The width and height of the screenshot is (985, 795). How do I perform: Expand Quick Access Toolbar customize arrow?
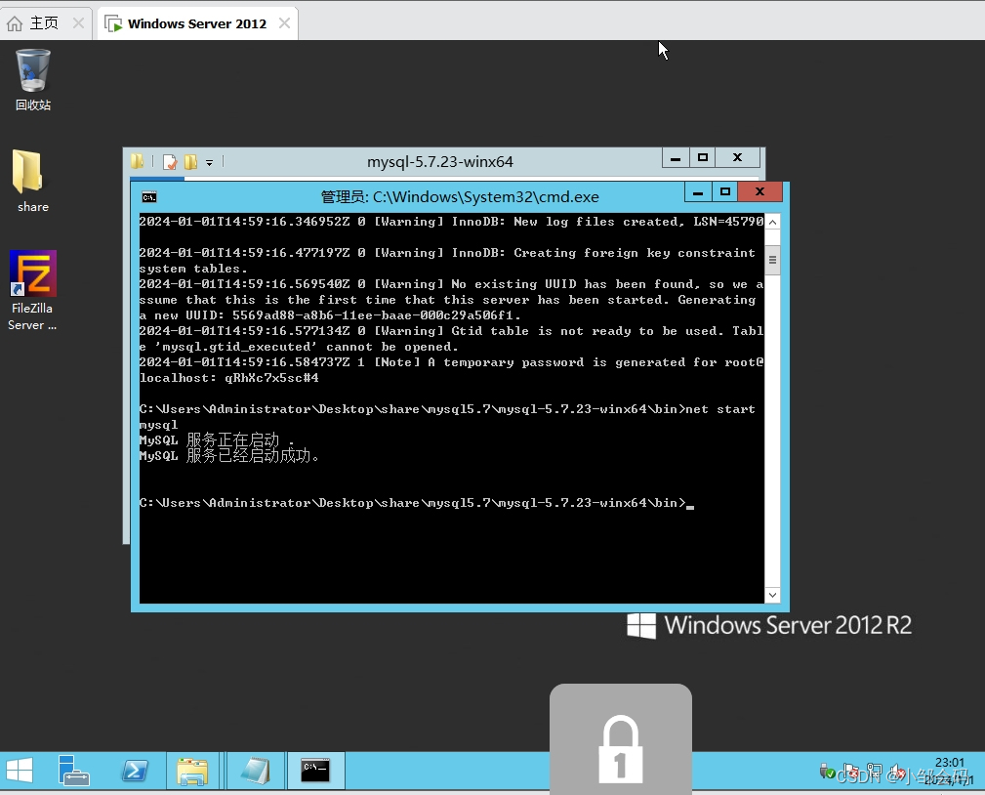tap(209, 163)
